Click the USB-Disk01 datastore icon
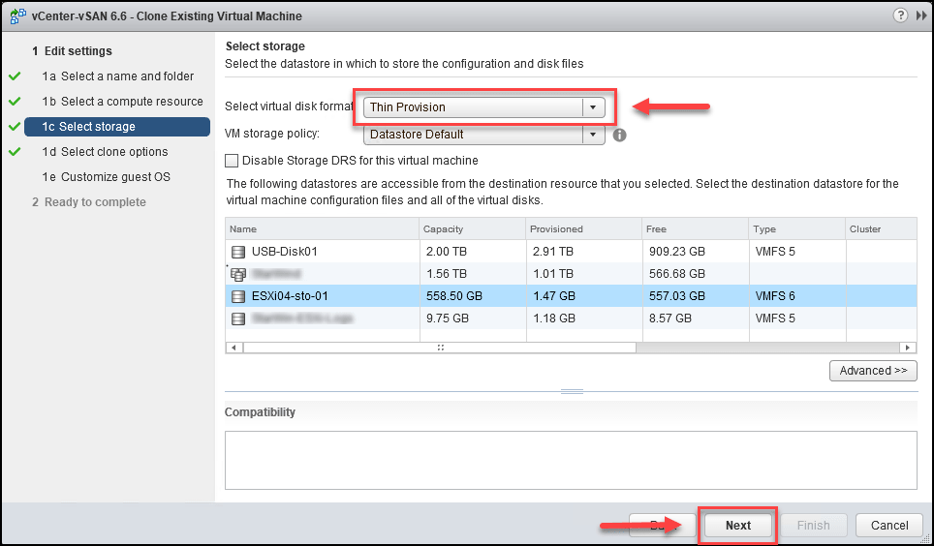The width and height of the screenshot is (934, 546). pos(238,252)
